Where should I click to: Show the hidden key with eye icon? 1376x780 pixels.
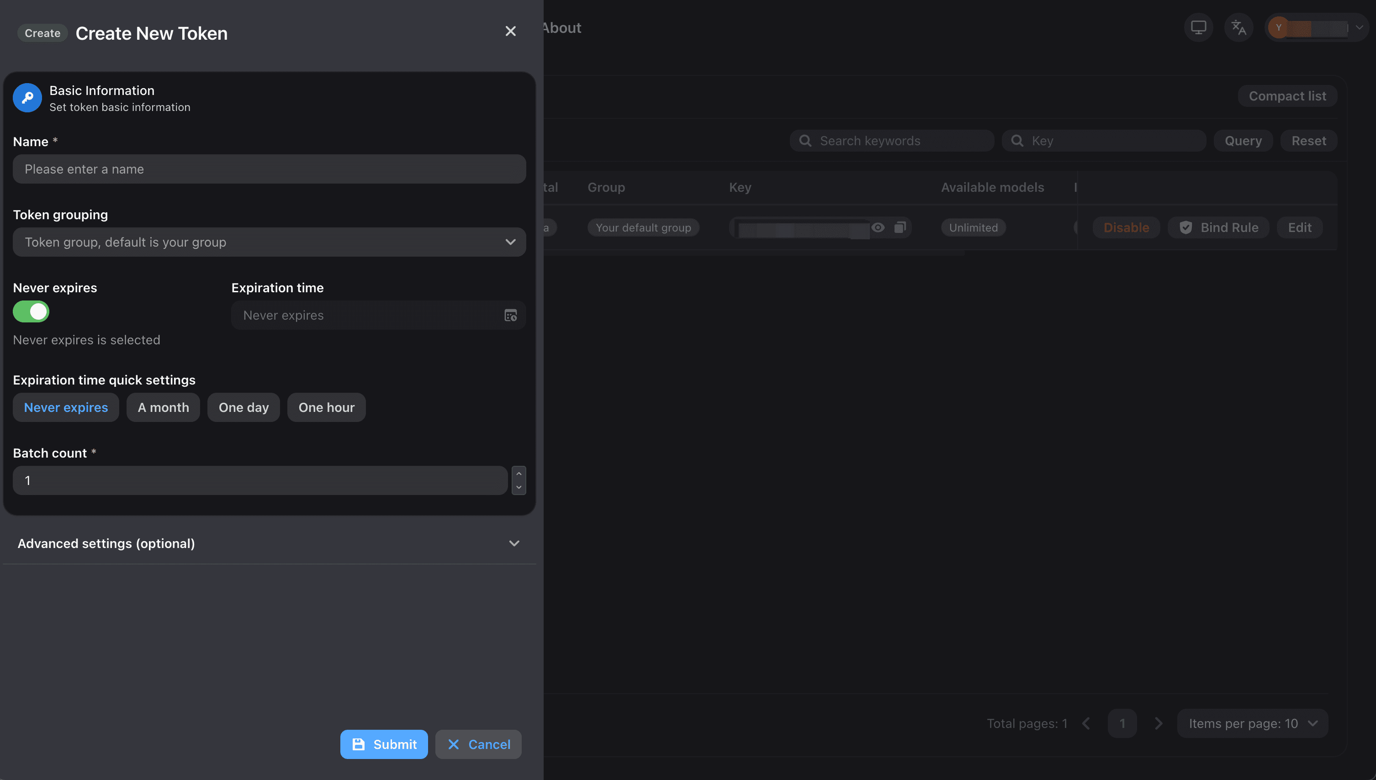pos(878,228)
